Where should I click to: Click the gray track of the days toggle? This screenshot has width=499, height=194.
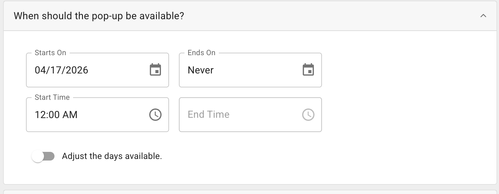tap(50, 156)
